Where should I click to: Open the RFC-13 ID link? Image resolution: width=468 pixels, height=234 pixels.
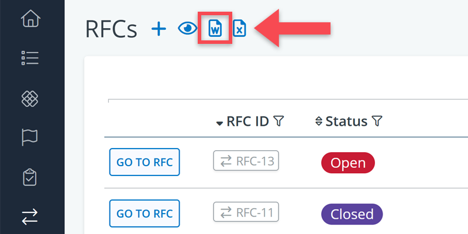click(x=246, y=161)
